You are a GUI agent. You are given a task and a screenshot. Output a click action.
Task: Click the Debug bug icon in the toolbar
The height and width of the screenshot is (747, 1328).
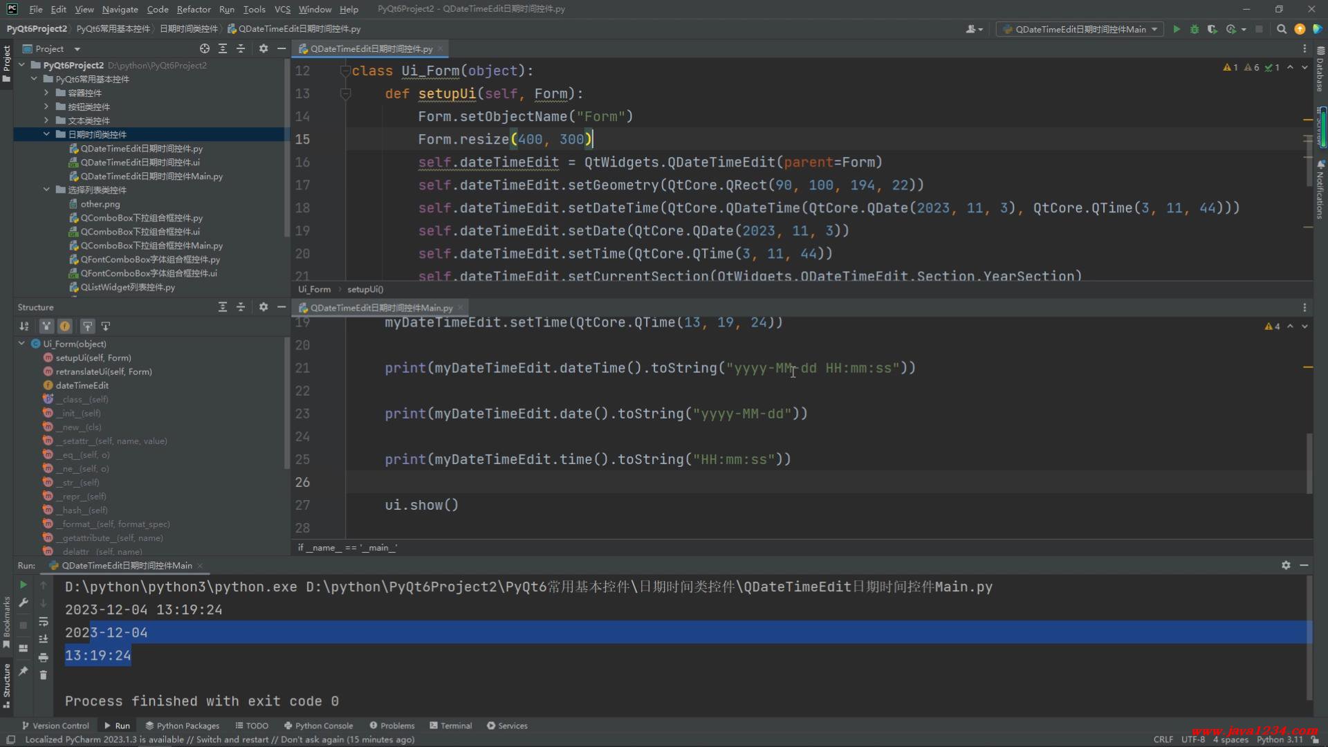pyautogui.click(x=1195, y=29)
